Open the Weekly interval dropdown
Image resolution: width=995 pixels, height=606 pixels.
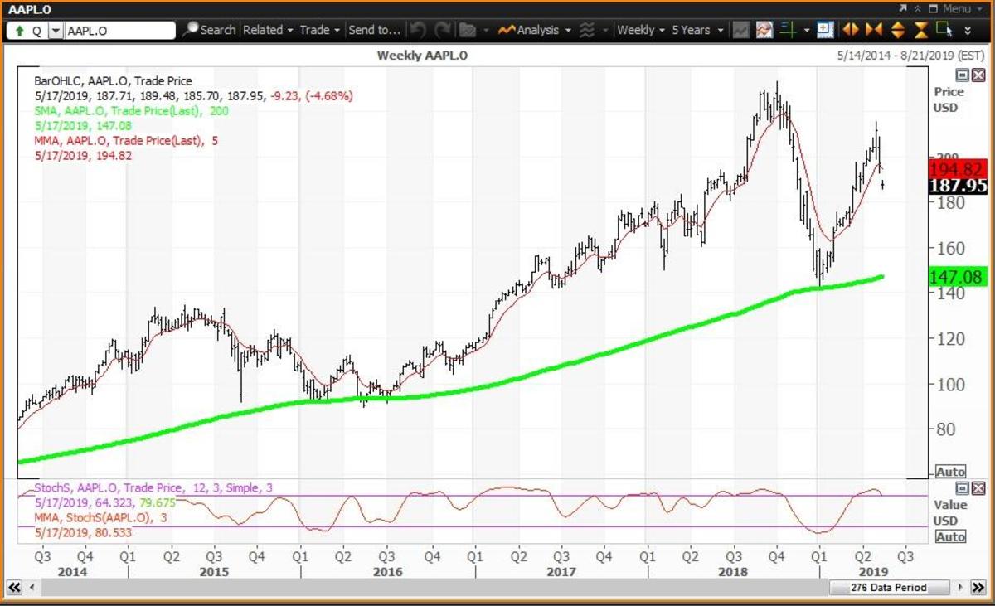[x=641, y=30]
